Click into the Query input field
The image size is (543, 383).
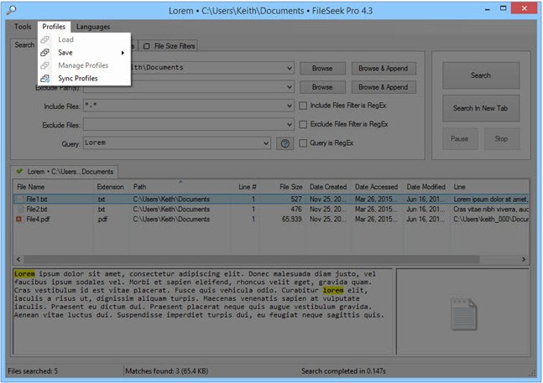pyautogui.click(x=173, y=142)
